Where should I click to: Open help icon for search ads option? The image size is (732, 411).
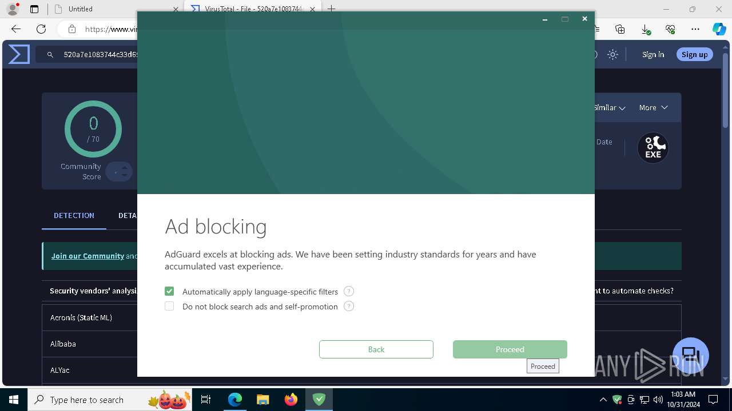pos(349,306)
